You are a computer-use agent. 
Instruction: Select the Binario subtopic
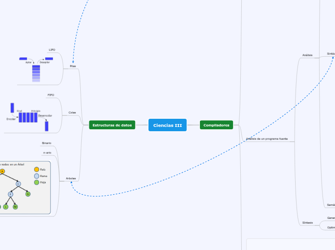[x=47, y=143]
